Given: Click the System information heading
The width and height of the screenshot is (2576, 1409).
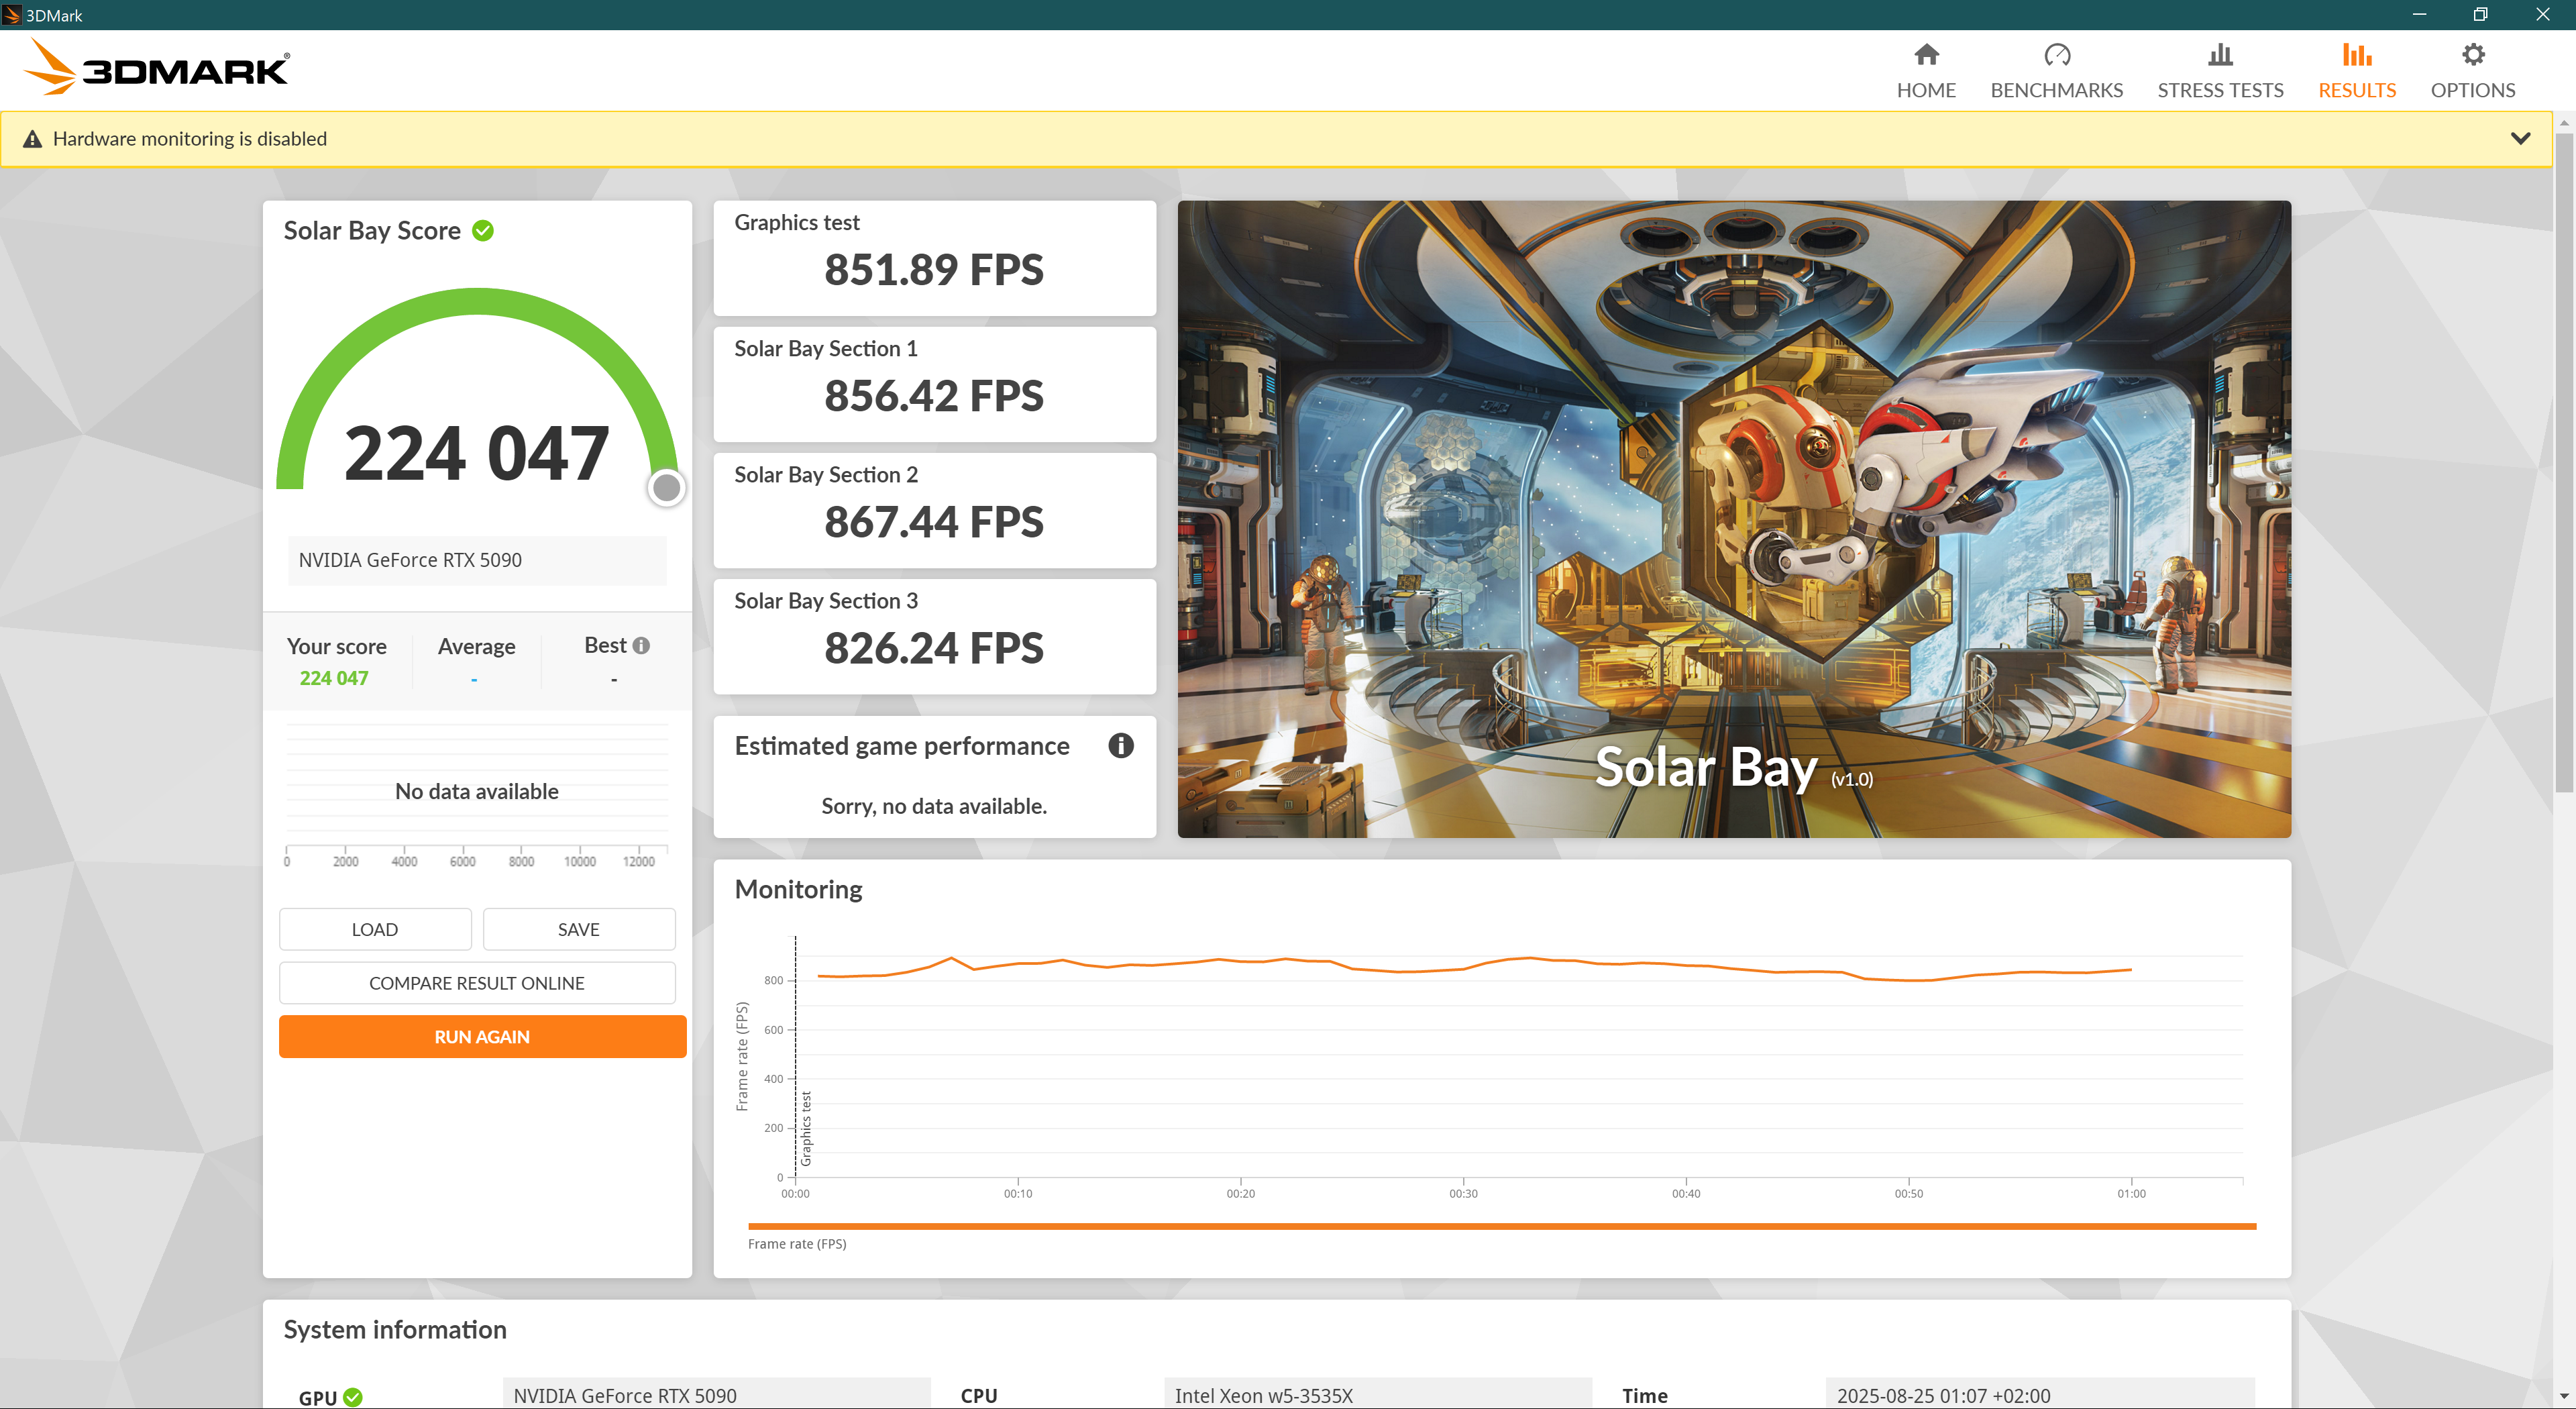Looking at the screenshot, I should (395, 1329).
